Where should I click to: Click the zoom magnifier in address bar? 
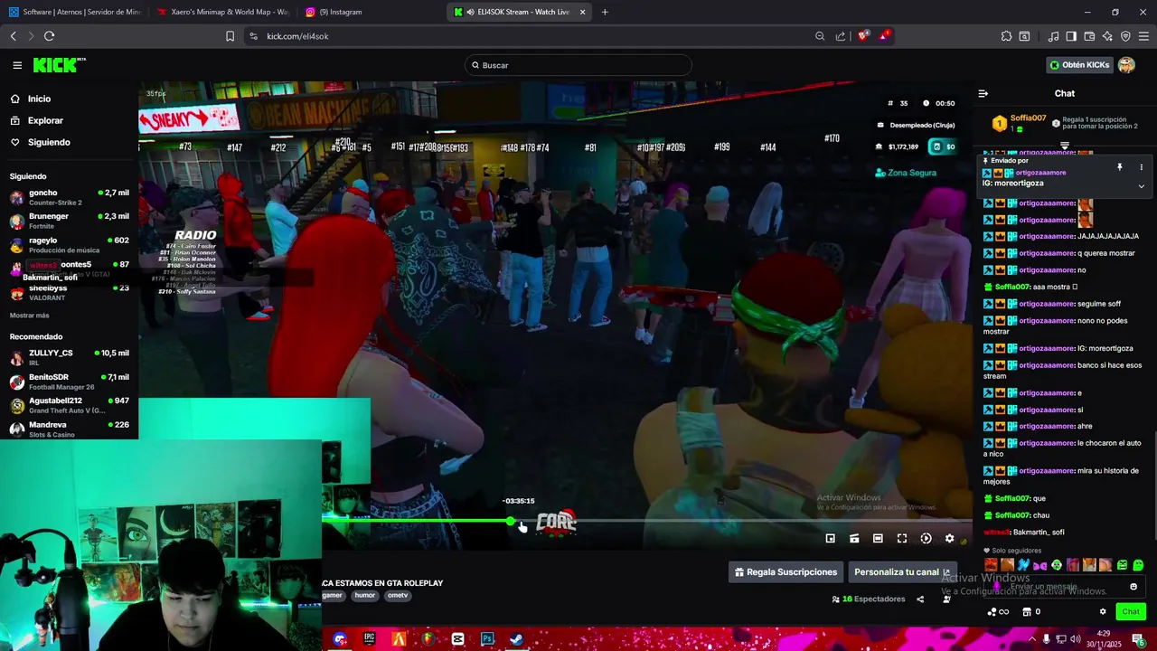[x=820, y=36]
